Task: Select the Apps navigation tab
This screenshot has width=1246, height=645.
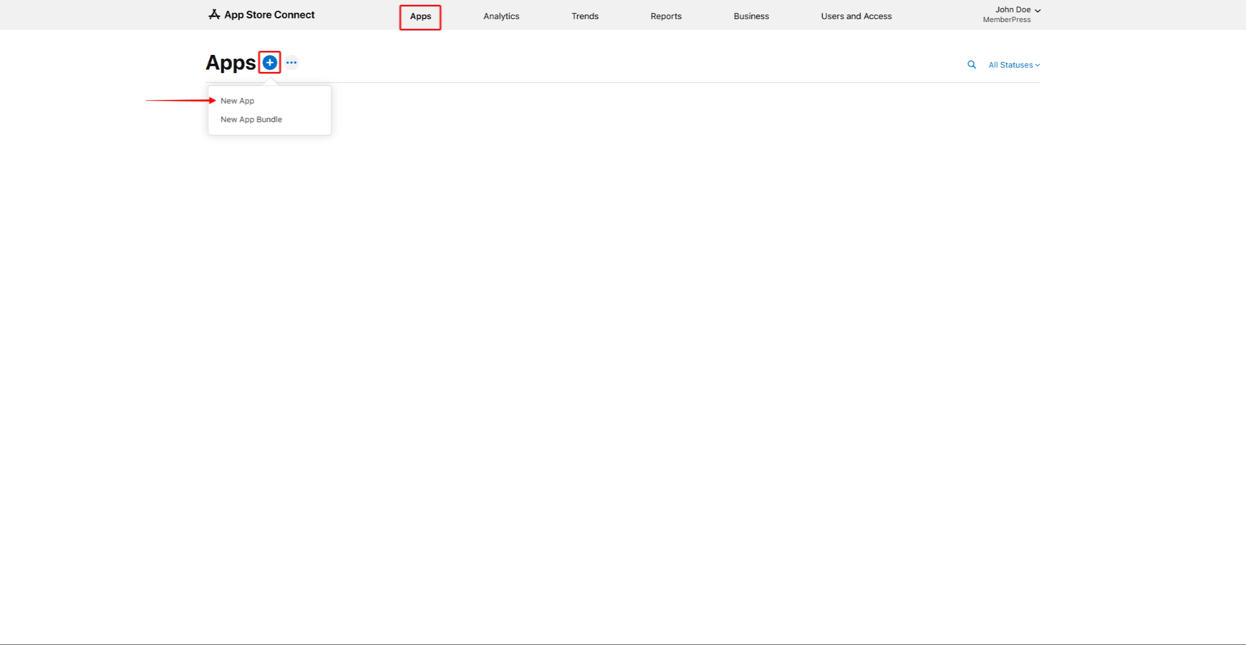Action: pyautogui.click(x=420, y=16)
